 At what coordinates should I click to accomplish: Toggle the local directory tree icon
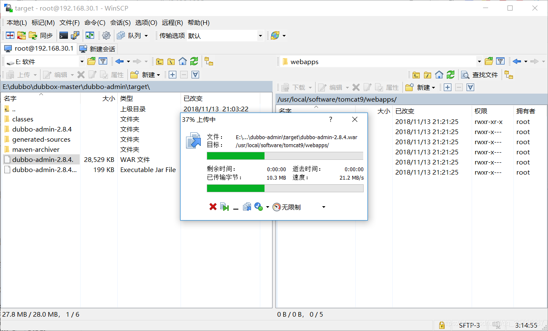(x=209, y=62)
